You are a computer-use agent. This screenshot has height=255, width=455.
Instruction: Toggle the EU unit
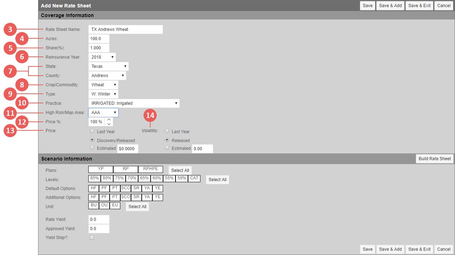coord(115,206)
